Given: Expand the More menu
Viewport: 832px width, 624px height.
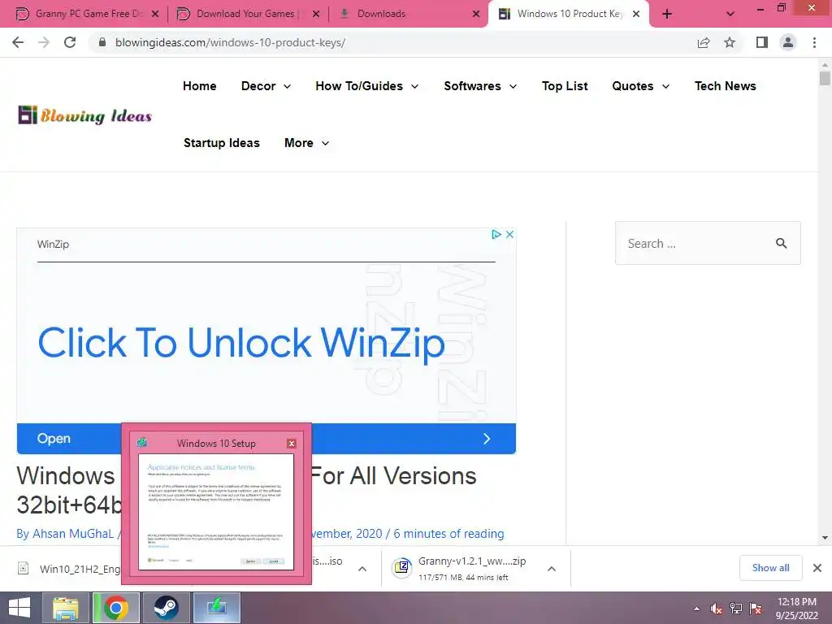Looking at the screenshot, I should point(306,143).
